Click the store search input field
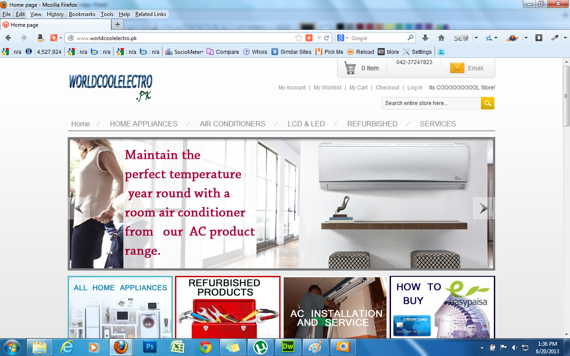The height and width of the screenshot is (356, 570). point(431,103)
